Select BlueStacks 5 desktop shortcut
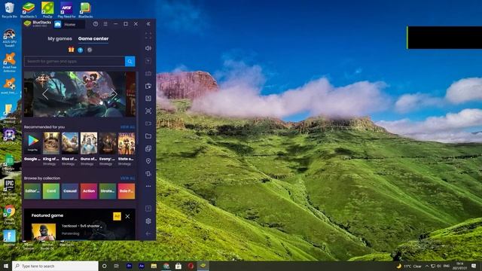Screen dimensions: 482x271 point(29,10)
